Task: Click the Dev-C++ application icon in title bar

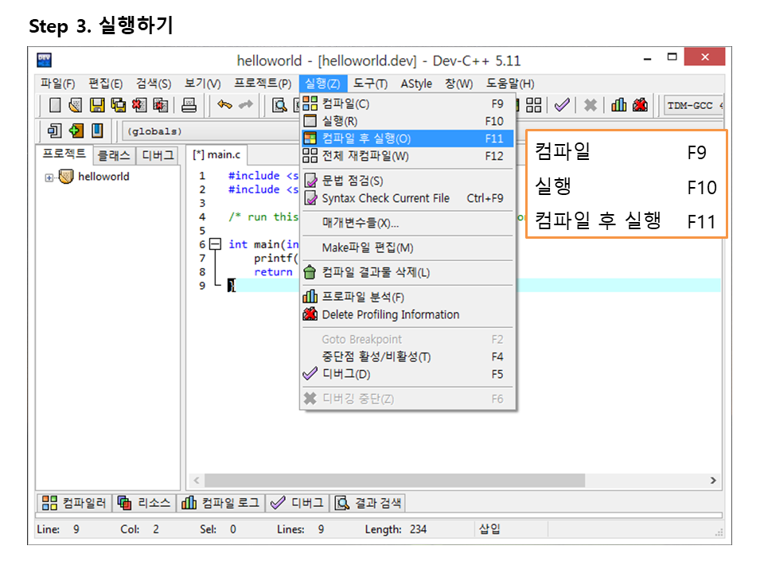Action: coord(45,60)
